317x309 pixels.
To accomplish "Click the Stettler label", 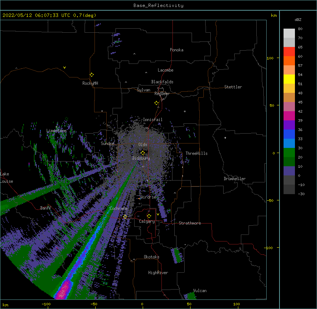I will tap(233, 87).
